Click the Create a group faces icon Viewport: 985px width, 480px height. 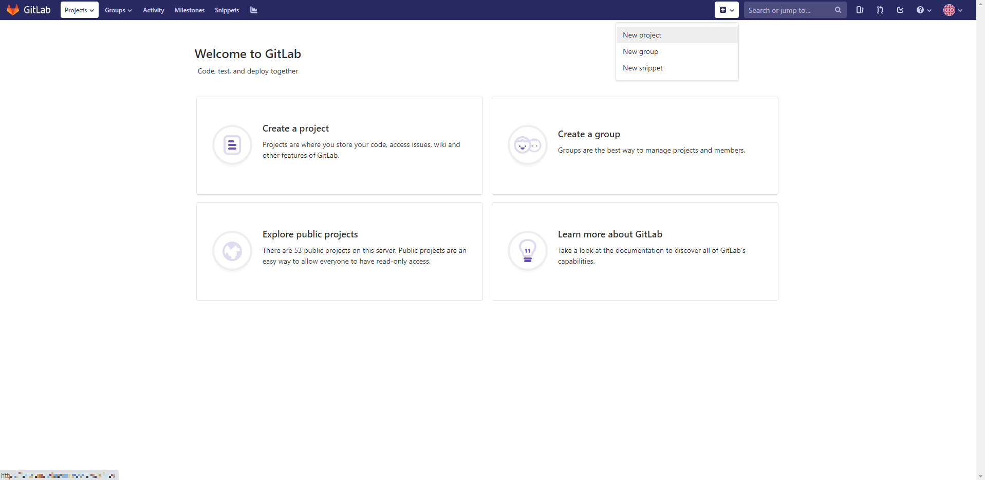click(x=528, y=145)
